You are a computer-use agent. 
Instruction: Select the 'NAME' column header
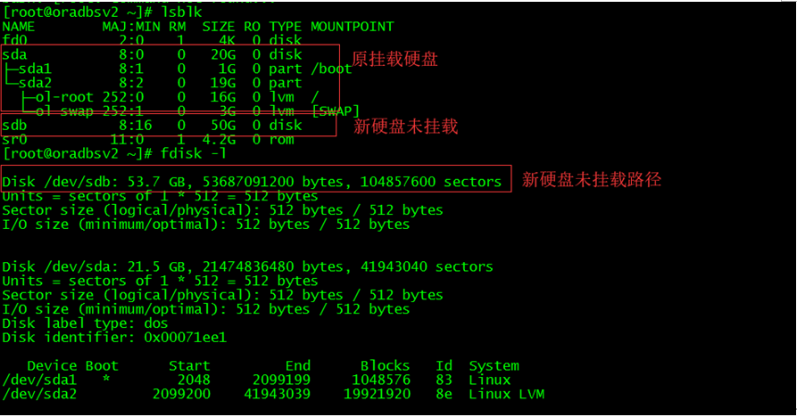coord(19,27)
